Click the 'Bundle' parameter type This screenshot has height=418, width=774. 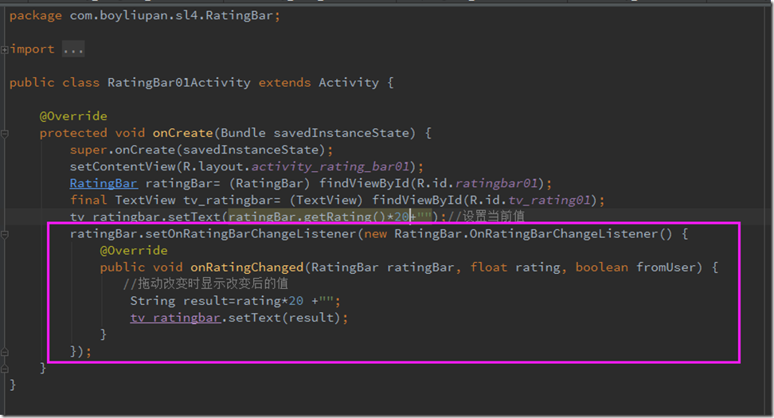click(x=243, y=133)
